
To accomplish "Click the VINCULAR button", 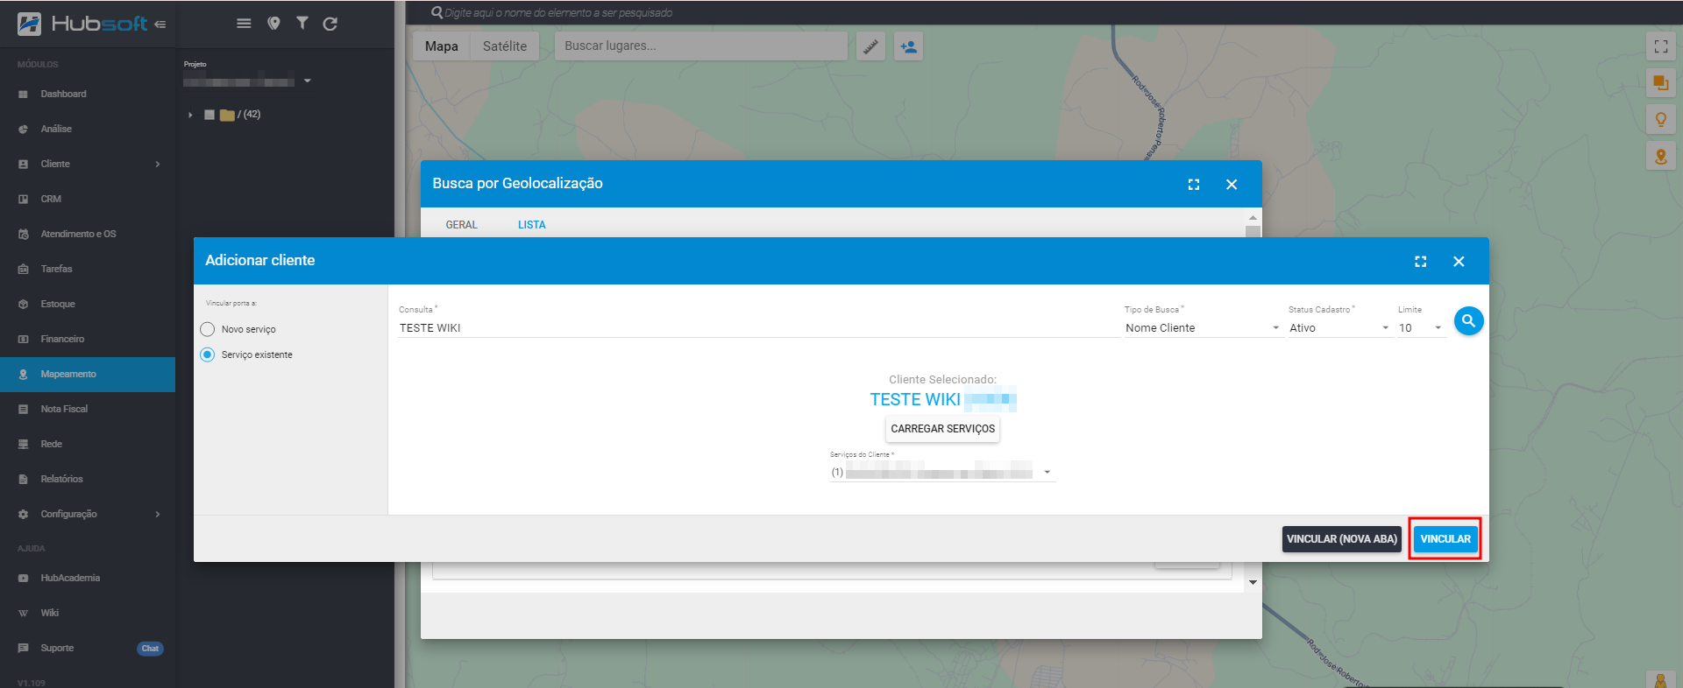I will point(1445,539).
